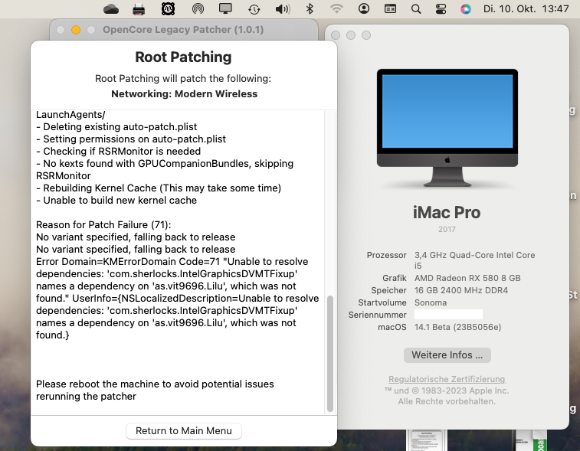Click the 'Unable to build new kernel cache' line
Viewport: 580px width, 451px height.
[116, 201]
